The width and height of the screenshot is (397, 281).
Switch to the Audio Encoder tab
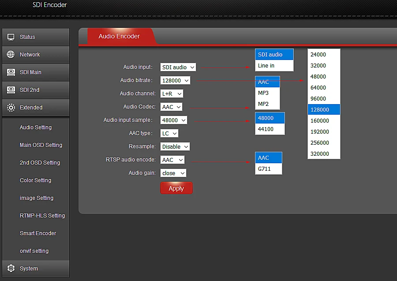click(118, 36)
